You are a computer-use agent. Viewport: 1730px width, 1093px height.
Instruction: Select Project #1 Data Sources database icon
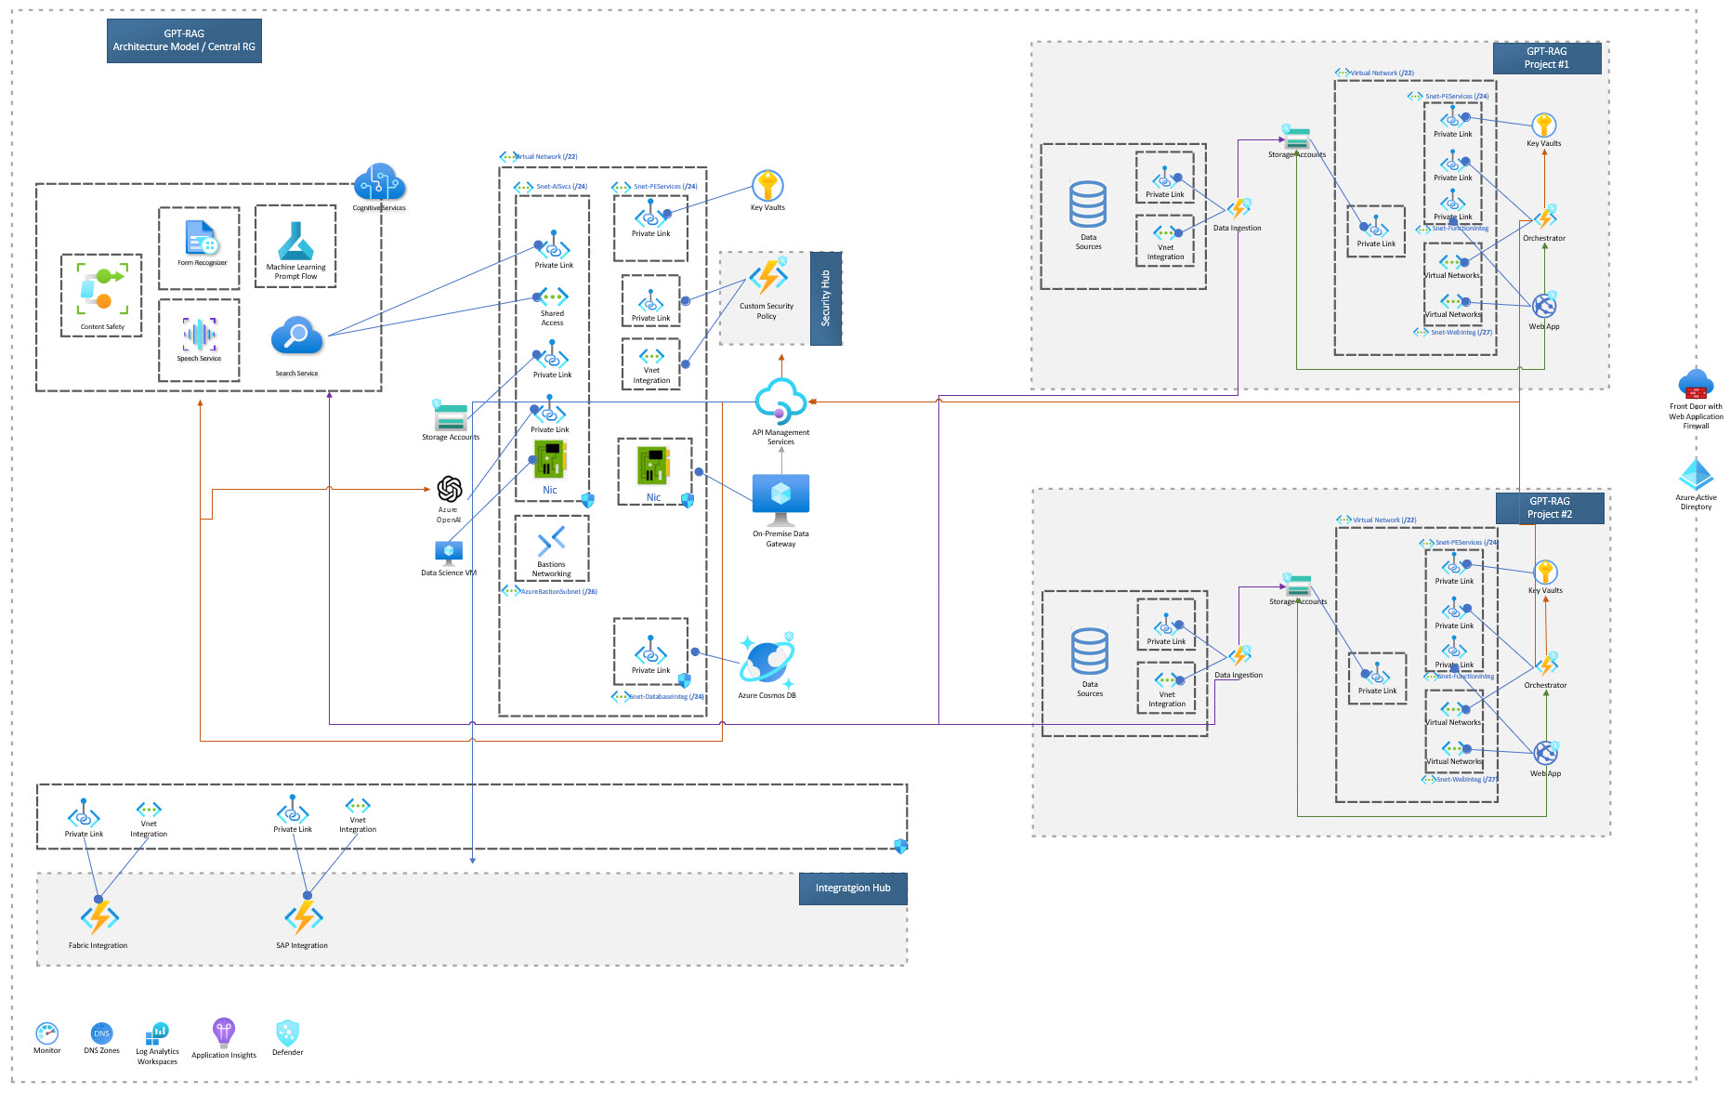(1088, 204)
